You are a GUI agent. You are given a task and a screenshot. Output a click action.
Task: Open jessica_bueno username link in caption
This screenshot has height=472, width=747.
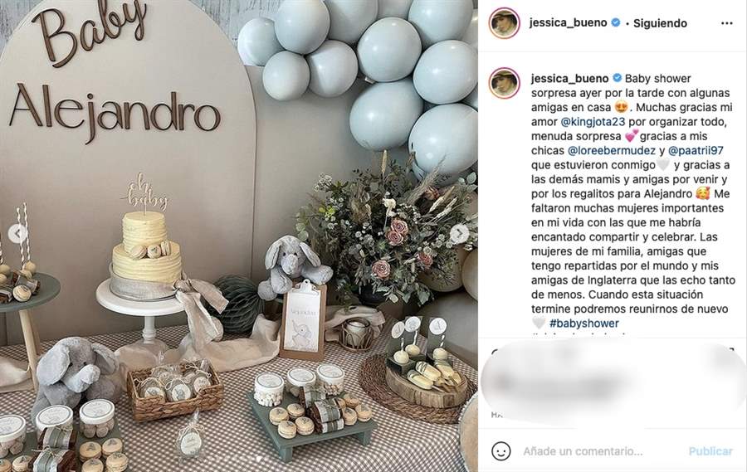[569, 79]
